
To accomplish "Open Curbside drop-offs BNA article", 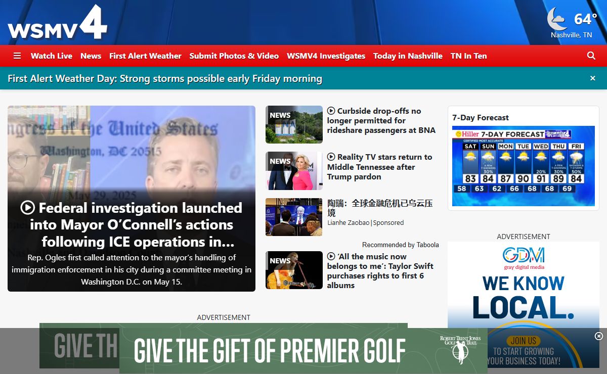I will tap(382, 120).
